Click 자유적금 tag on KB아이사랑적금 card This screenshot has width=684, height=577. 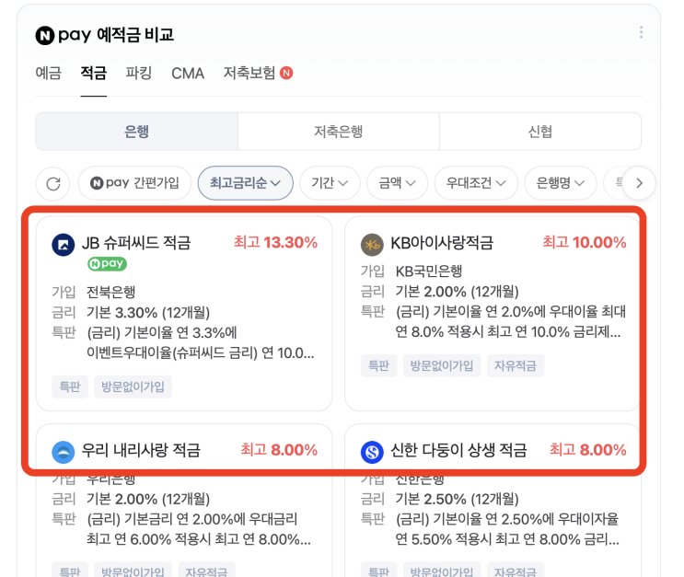pyautogui.click(x=516, y=365)
